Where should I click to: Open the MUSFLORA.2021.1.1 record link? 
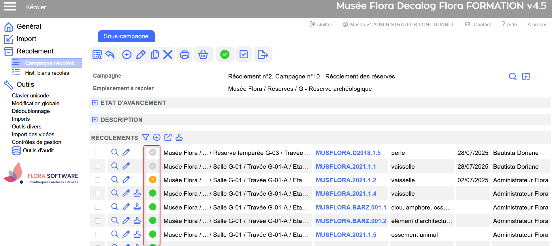coord(346,167)
